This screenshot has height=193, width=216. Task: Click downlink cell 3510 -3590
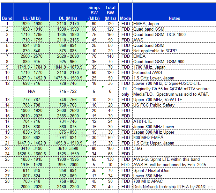click(68, 148)
